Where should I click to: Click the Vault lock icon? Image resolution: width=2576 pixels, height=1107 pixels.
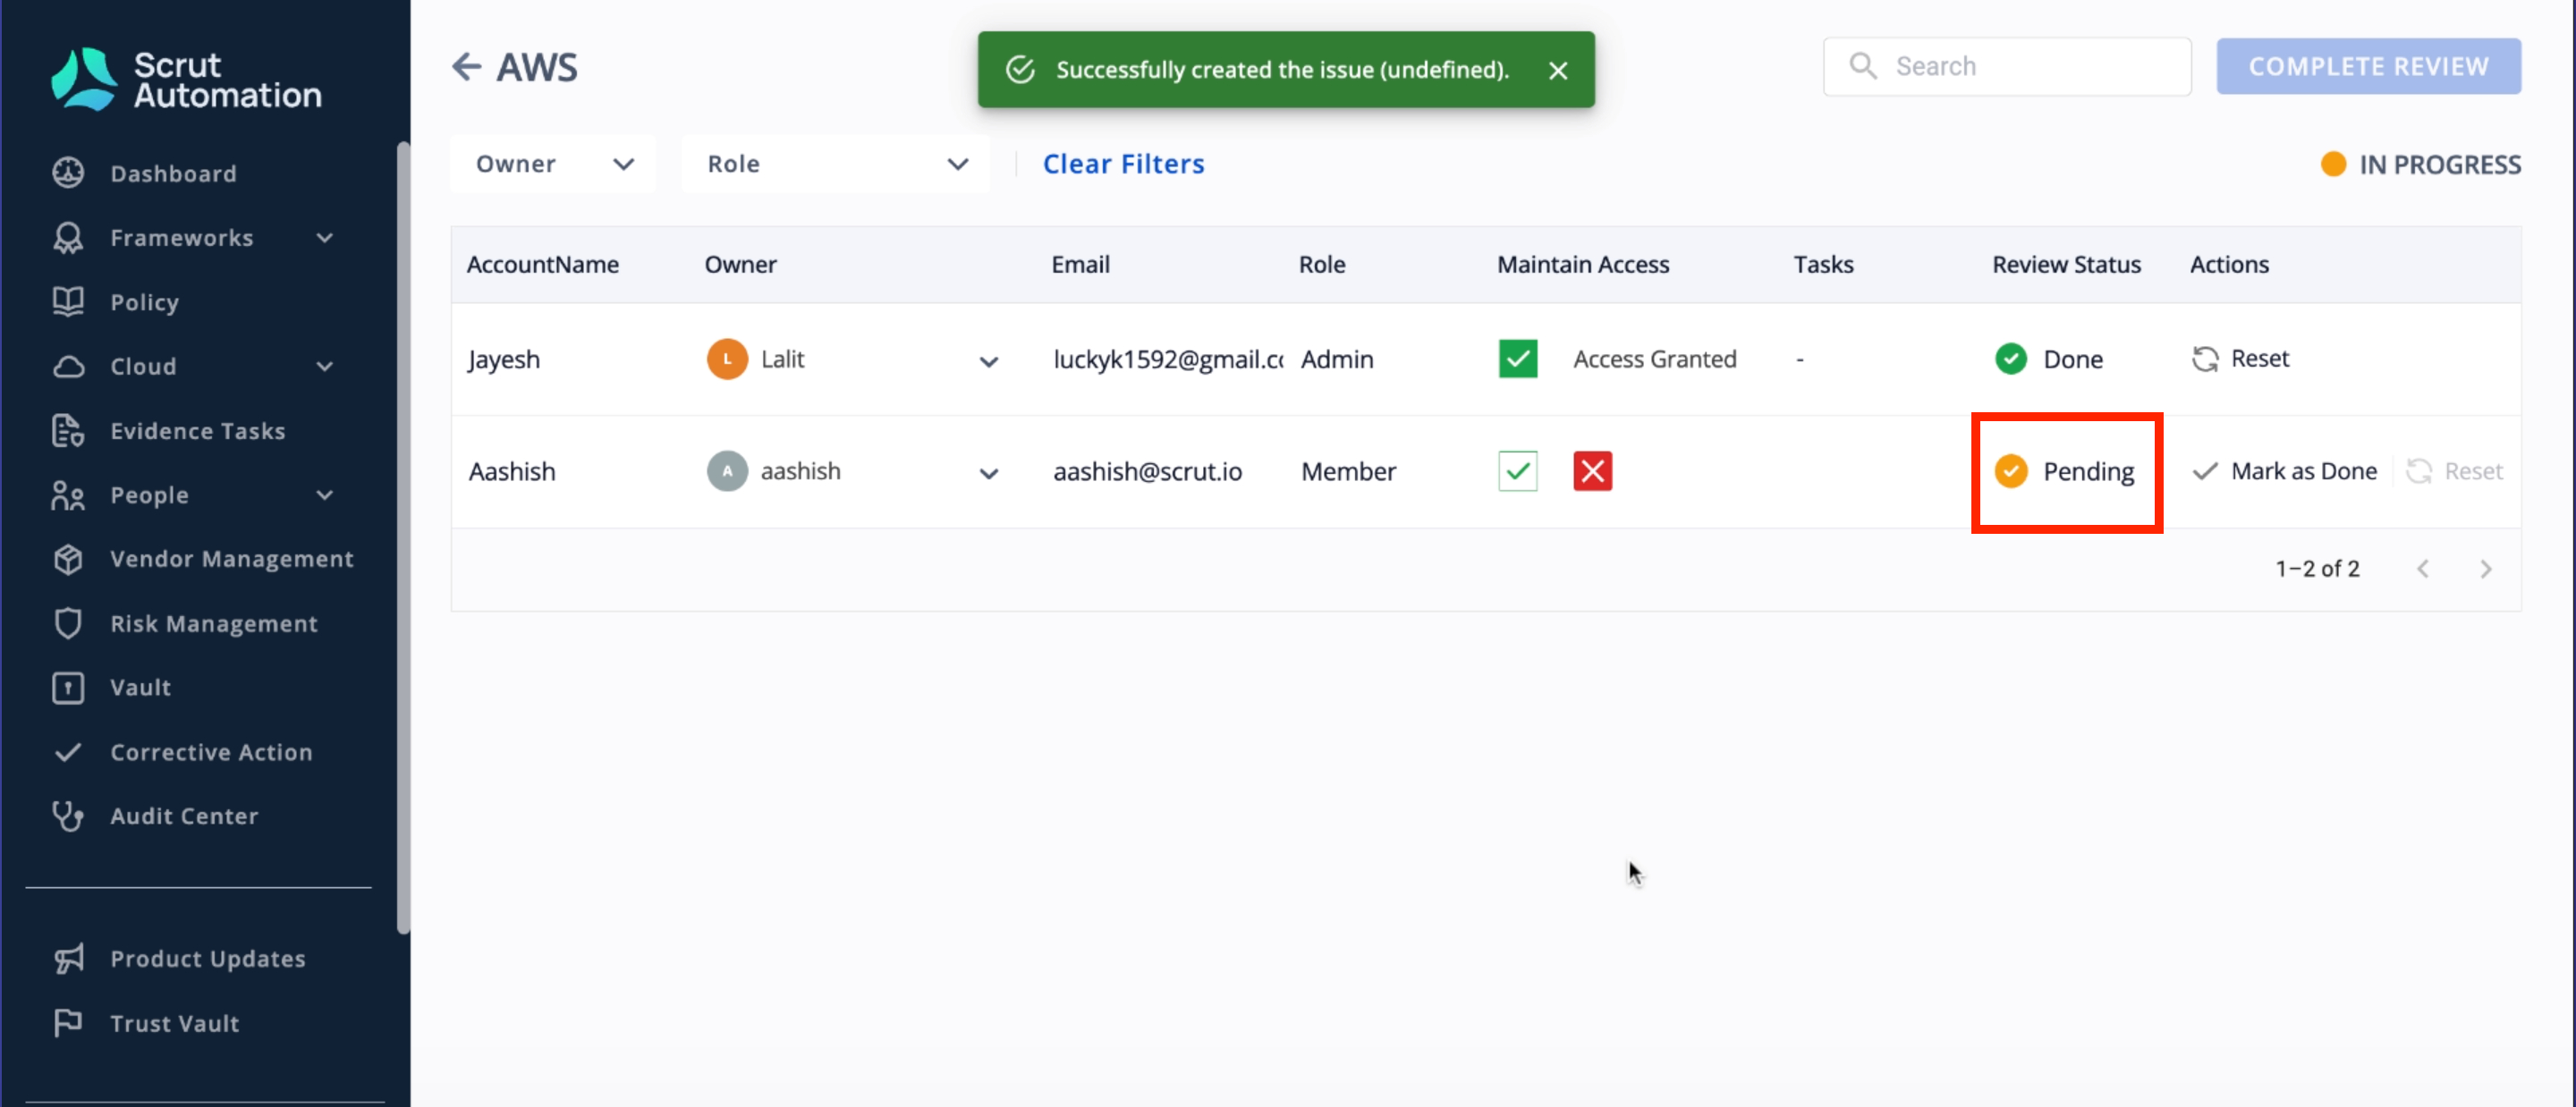point(68,688)
